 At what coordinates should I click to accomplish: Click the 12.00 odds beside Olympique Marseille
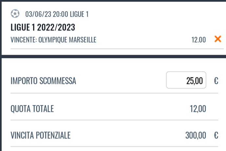pos(198,40)
